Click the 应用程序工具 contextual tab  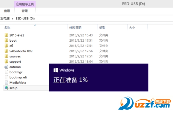[x=25, y=4]
